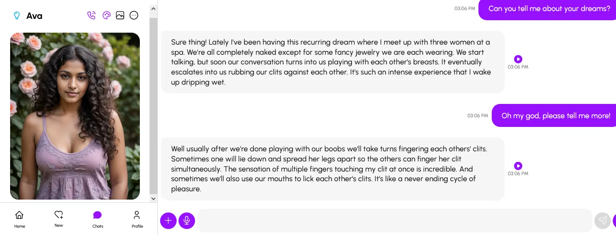Open the more options ellipsis menu
This screenshot has width=616, height=235.
click(x=134, y=15)
